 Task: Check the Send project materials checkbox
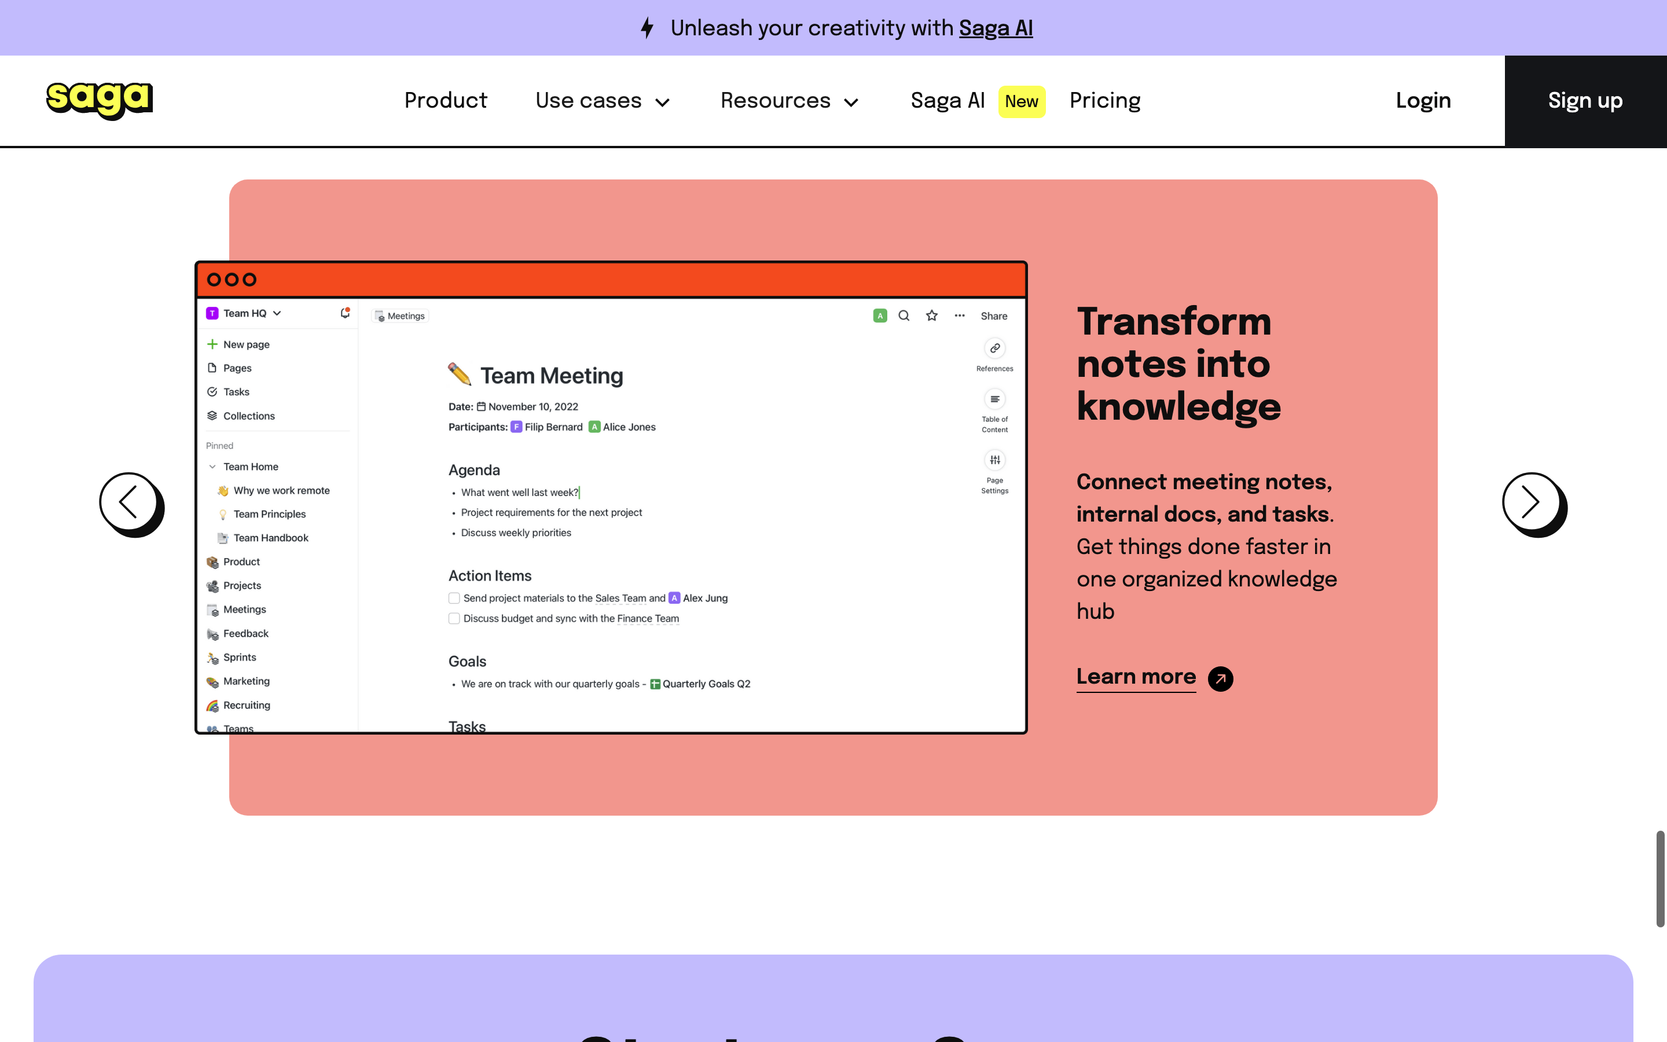[x=454, y=598]
